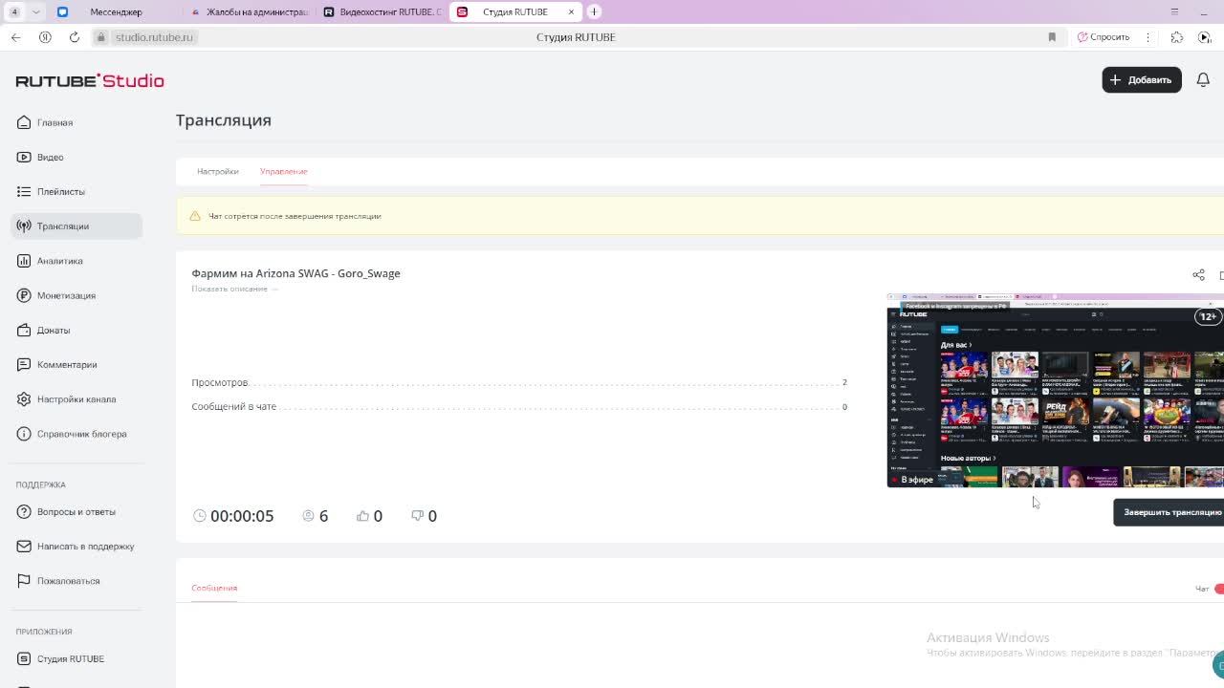Click the Чат сотрётся после завершения notice text

click(295, 216)
